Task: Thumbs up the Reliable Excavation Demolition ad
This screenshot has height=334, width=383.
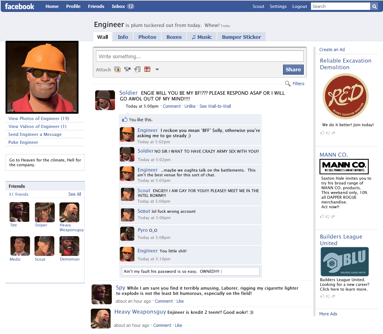Action: [x=322, y=133]
